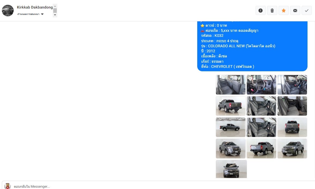The height and width of the screenshot is (189, 315).
Task: Open the rear tailgate truck photo thumbnail
Action: tap(292, 127)
